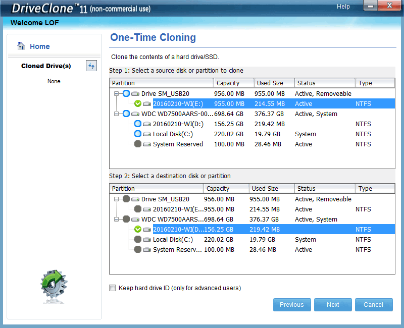The width and height of the screenshot is (404, 328).
Task: Click drive icon of source 20160210-WI(E:) partition
Action: pyautogui.click(x=147, y=104)
